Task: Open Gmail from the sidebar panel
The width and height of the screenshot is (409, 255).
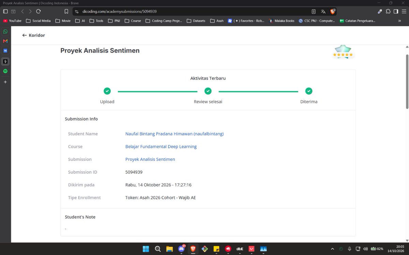Action: click(5, 41)
